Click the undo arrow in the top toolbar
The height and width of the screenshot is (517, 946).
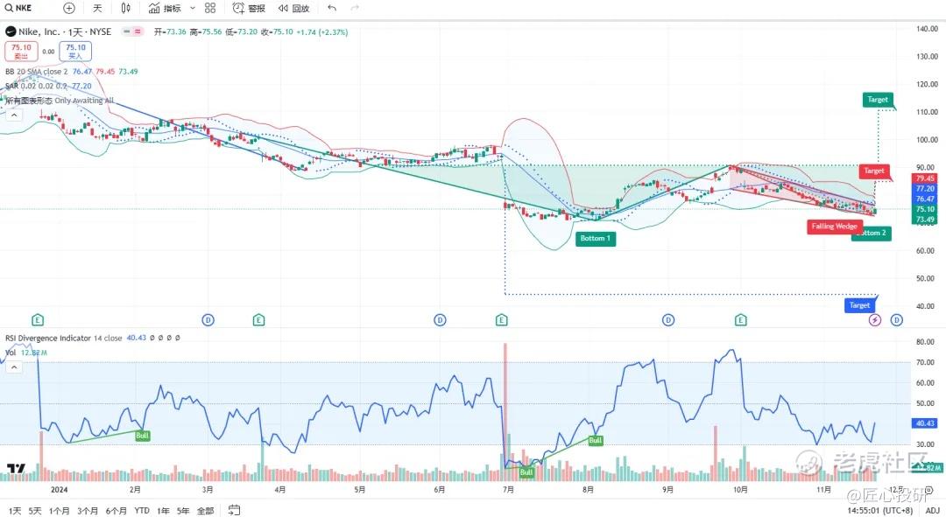coord(331,8)
